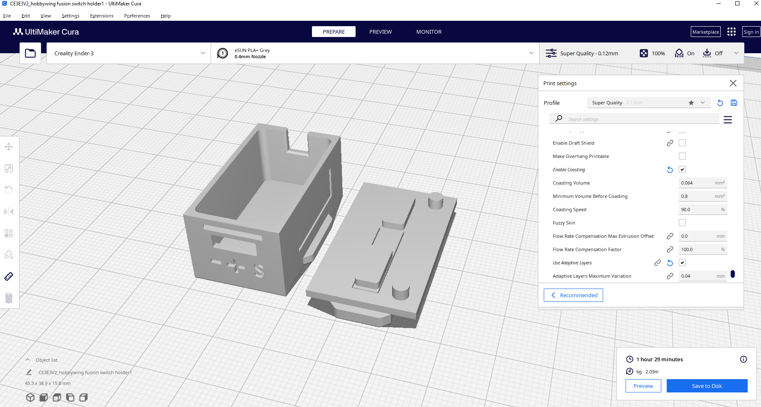Screen dimensions: 761x407
Task: Open the Extensions menu
Action: pyautogui.click(x=102, y=16)
